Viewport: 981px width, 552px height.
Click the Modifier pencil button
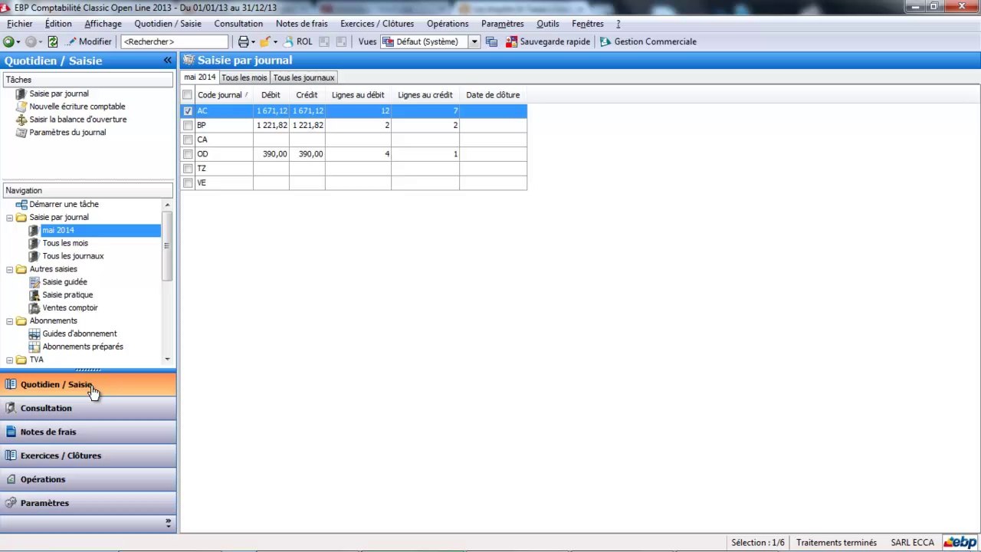[90, 42]
